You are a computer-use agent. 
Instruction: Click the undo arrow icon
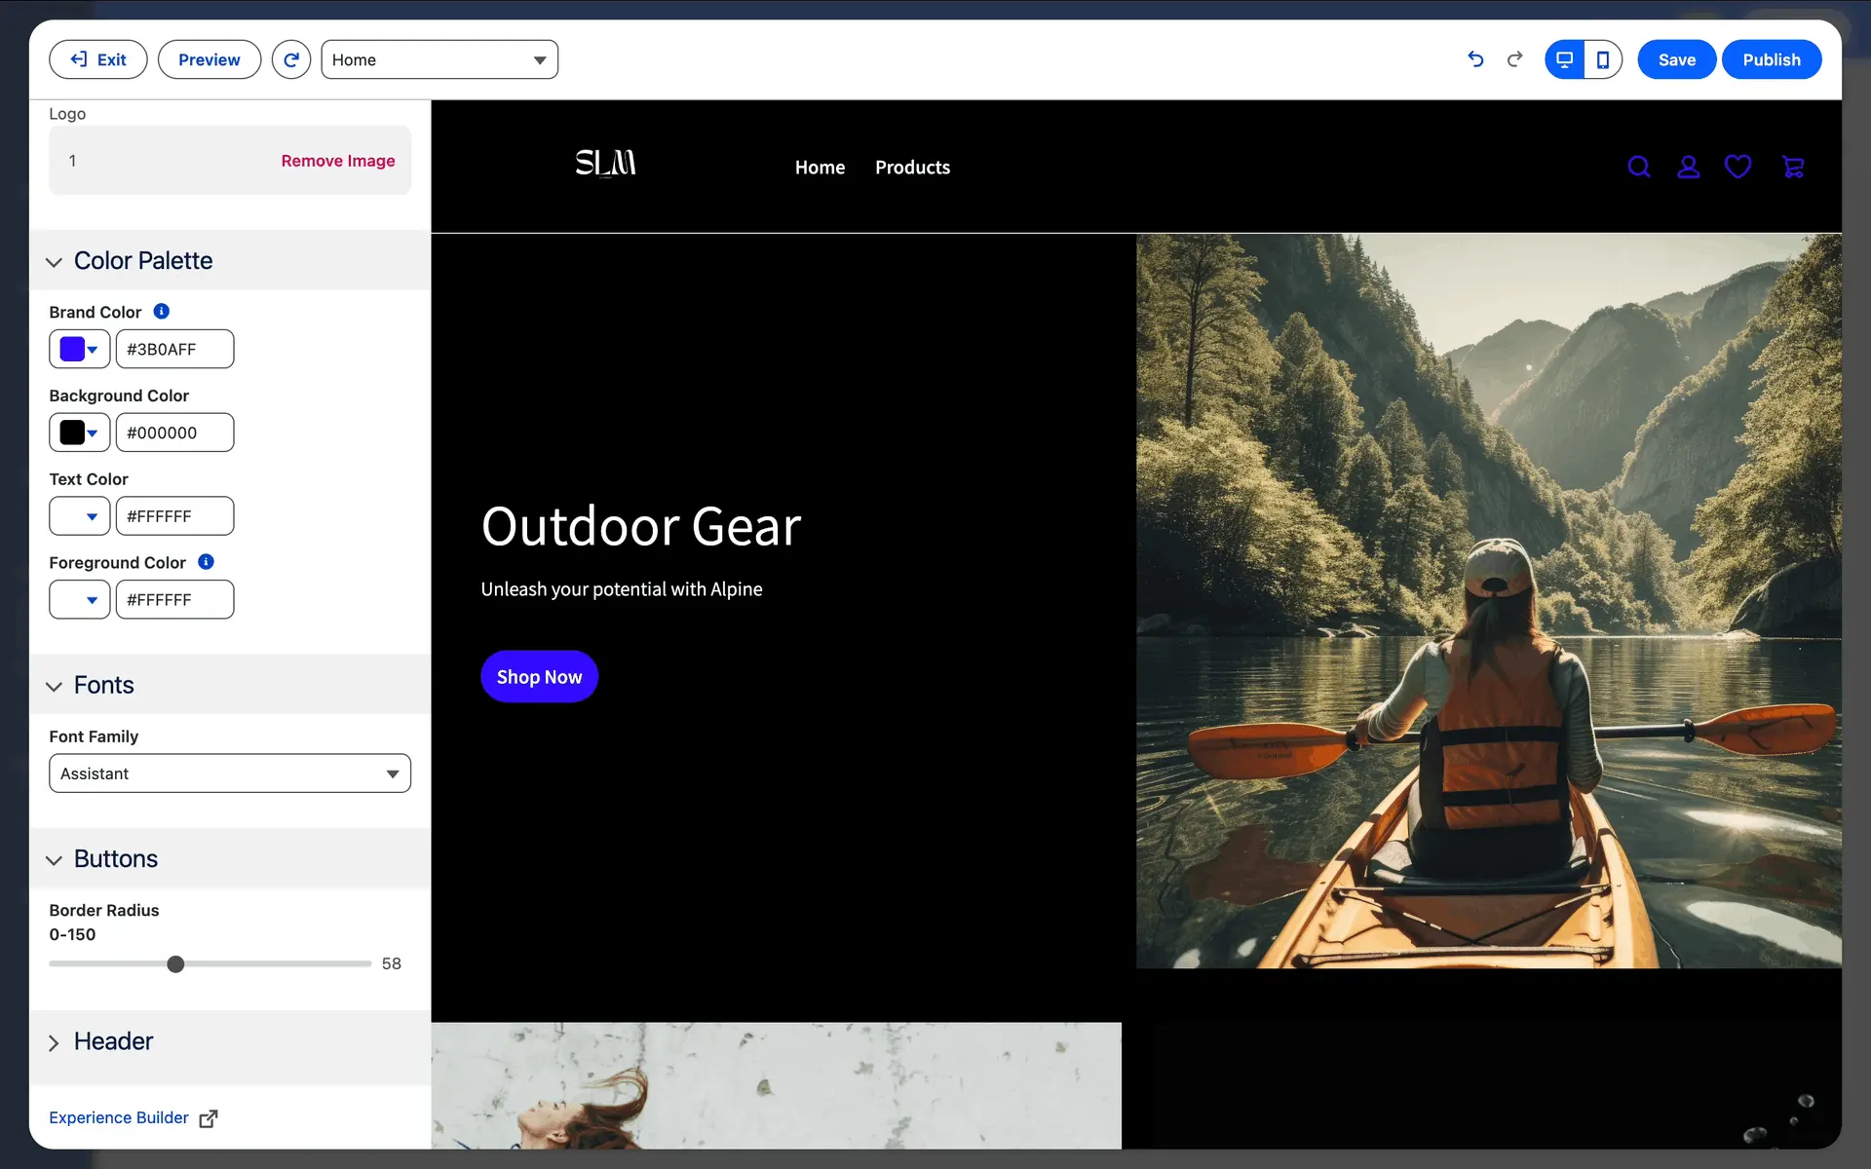coord(1475,59)
